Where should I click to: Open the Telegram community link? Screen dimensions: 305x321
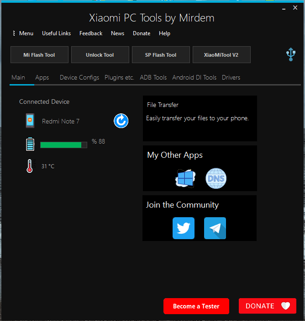(215, 228)
